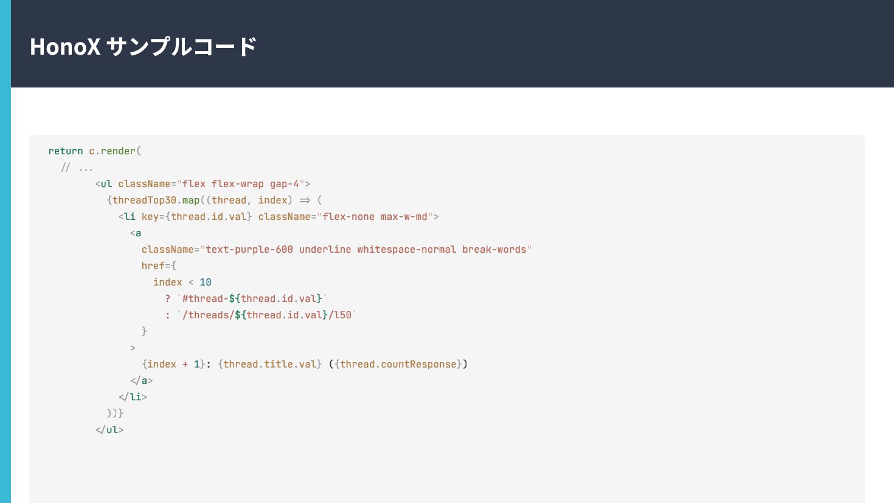The width and height of the screenshot is (894, 503).
Task: Click the // ... comment line
Action: coord(77,168)
